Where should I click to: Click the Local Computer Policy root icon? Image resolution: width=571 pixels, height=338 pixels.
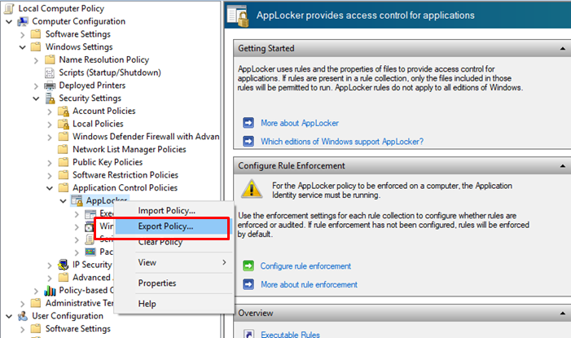coord(8,7)
